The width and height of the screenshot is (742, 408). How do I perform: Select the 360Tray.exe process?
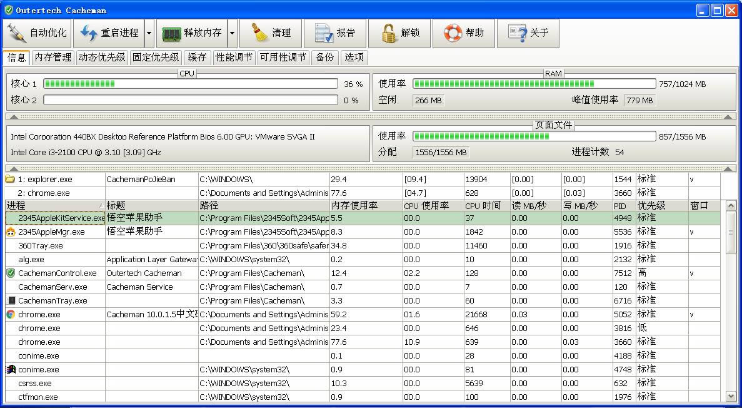point(363,245)
